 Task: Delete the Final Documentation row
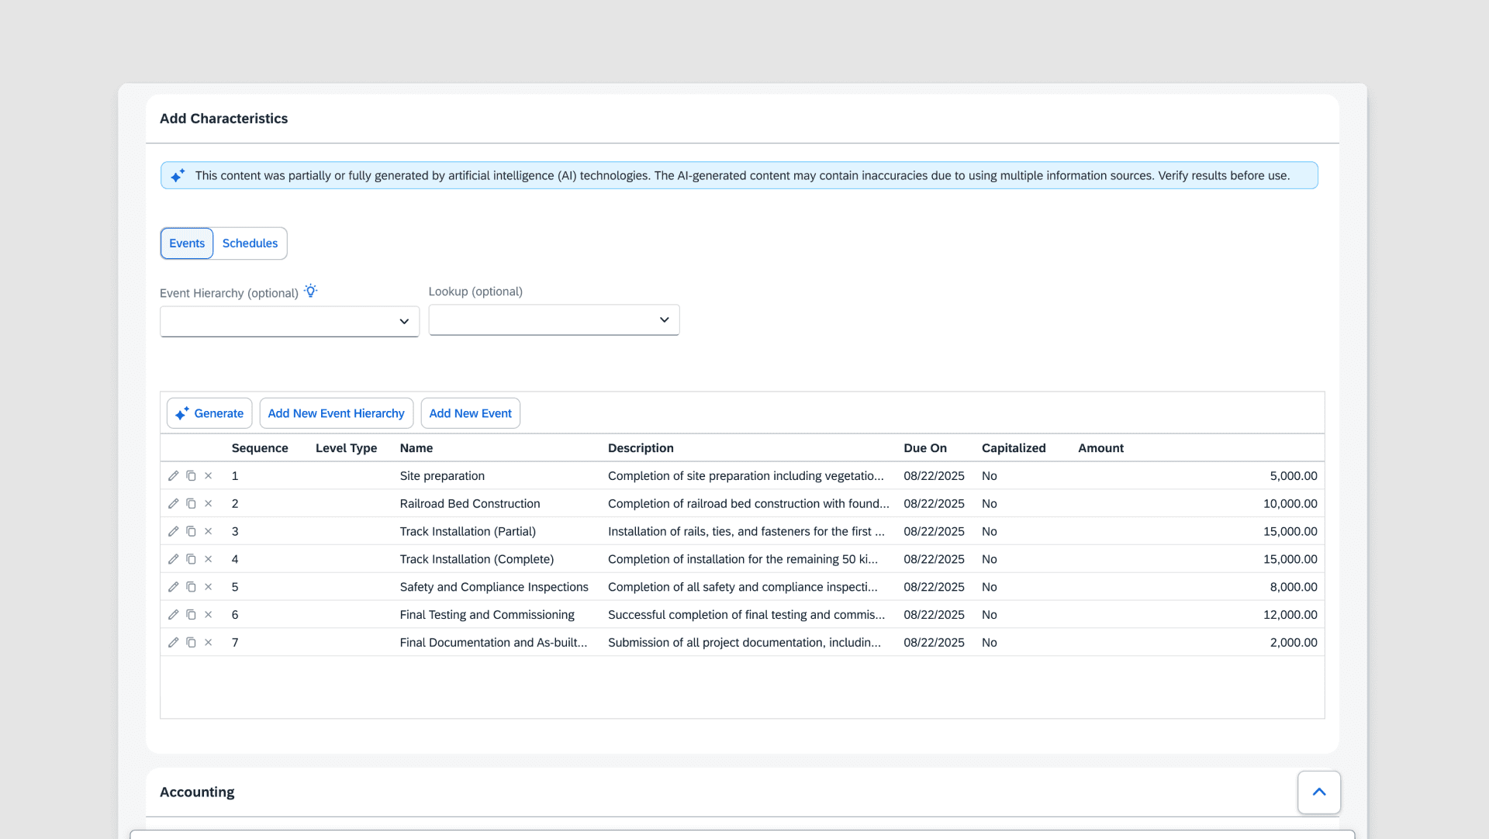click(x=208, y=642)
